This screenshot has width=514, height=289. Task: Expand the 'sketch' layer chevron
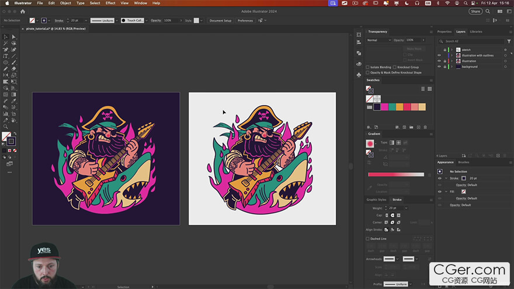coord(452,50)
